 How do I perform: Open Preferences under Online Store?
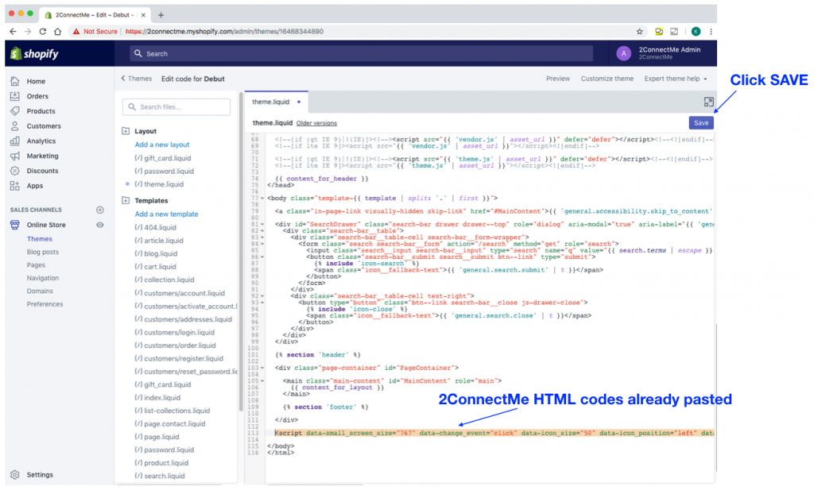(x=45, y=304)
